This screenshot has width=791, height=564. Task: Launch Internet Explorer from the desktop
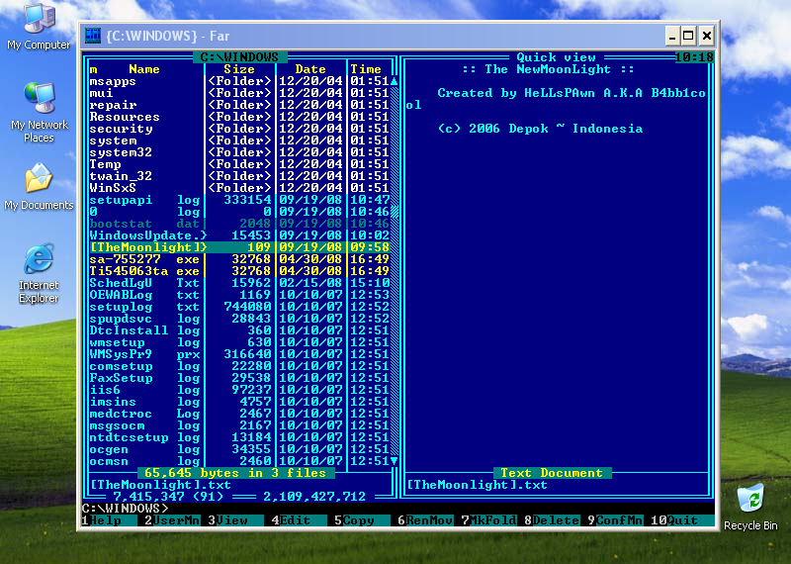39,273
